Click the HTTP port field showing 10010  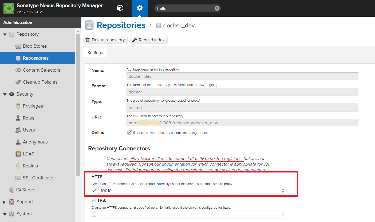(193, 191)
